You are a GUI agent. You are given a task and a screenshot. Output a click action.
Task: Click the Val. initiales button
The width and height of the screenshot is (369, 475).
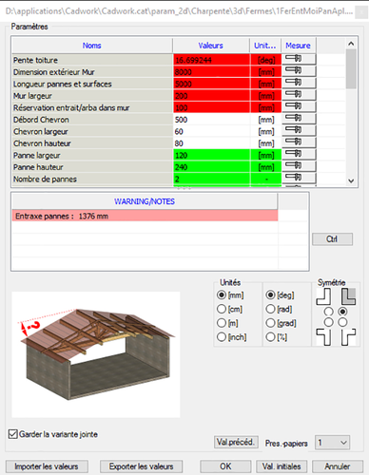[x=282, y=466]
